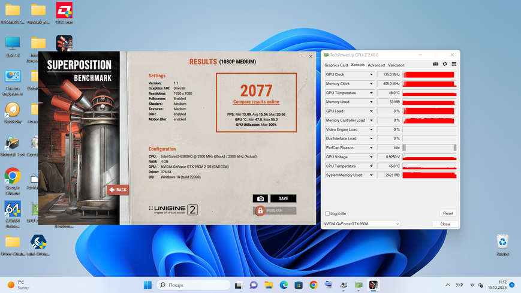
Task: Open the OCCT.exe desktop icon
Action: click(x=64, y=13)
